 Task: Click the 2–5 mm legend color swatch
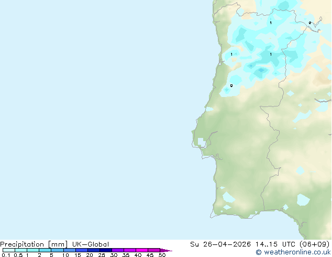tap(45, 250)
